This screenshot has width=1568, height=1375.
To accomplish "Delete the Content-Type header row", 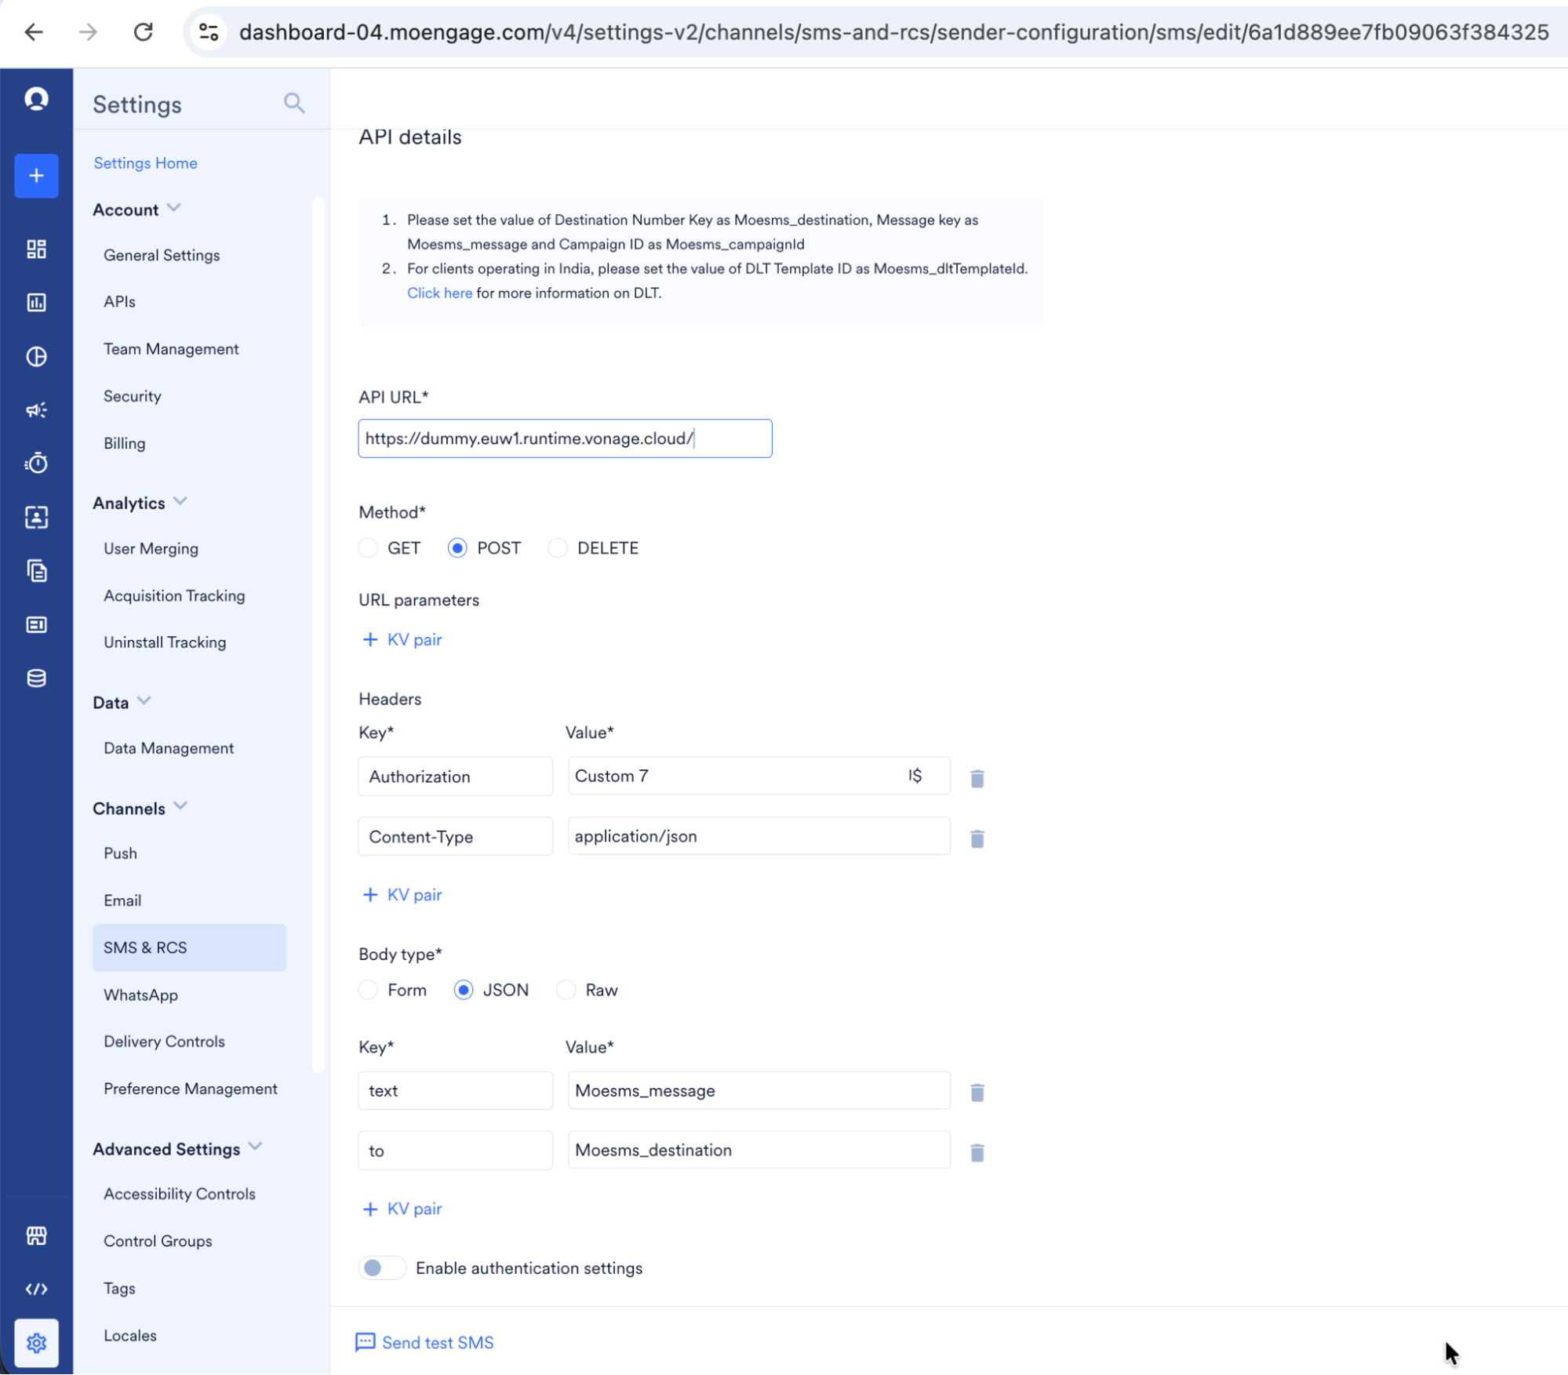I will tap(977, 838).
